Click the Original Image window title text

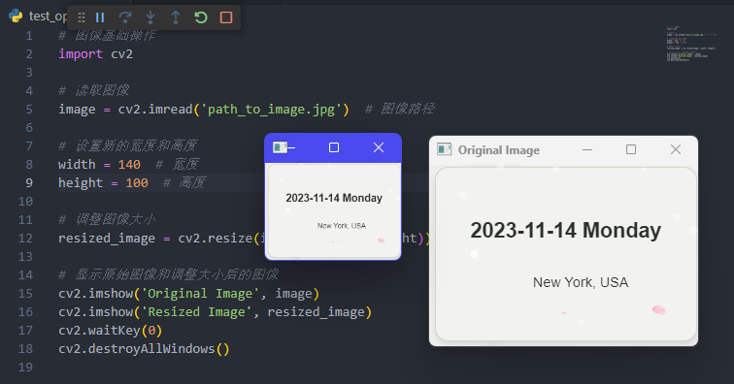(498, 150)
